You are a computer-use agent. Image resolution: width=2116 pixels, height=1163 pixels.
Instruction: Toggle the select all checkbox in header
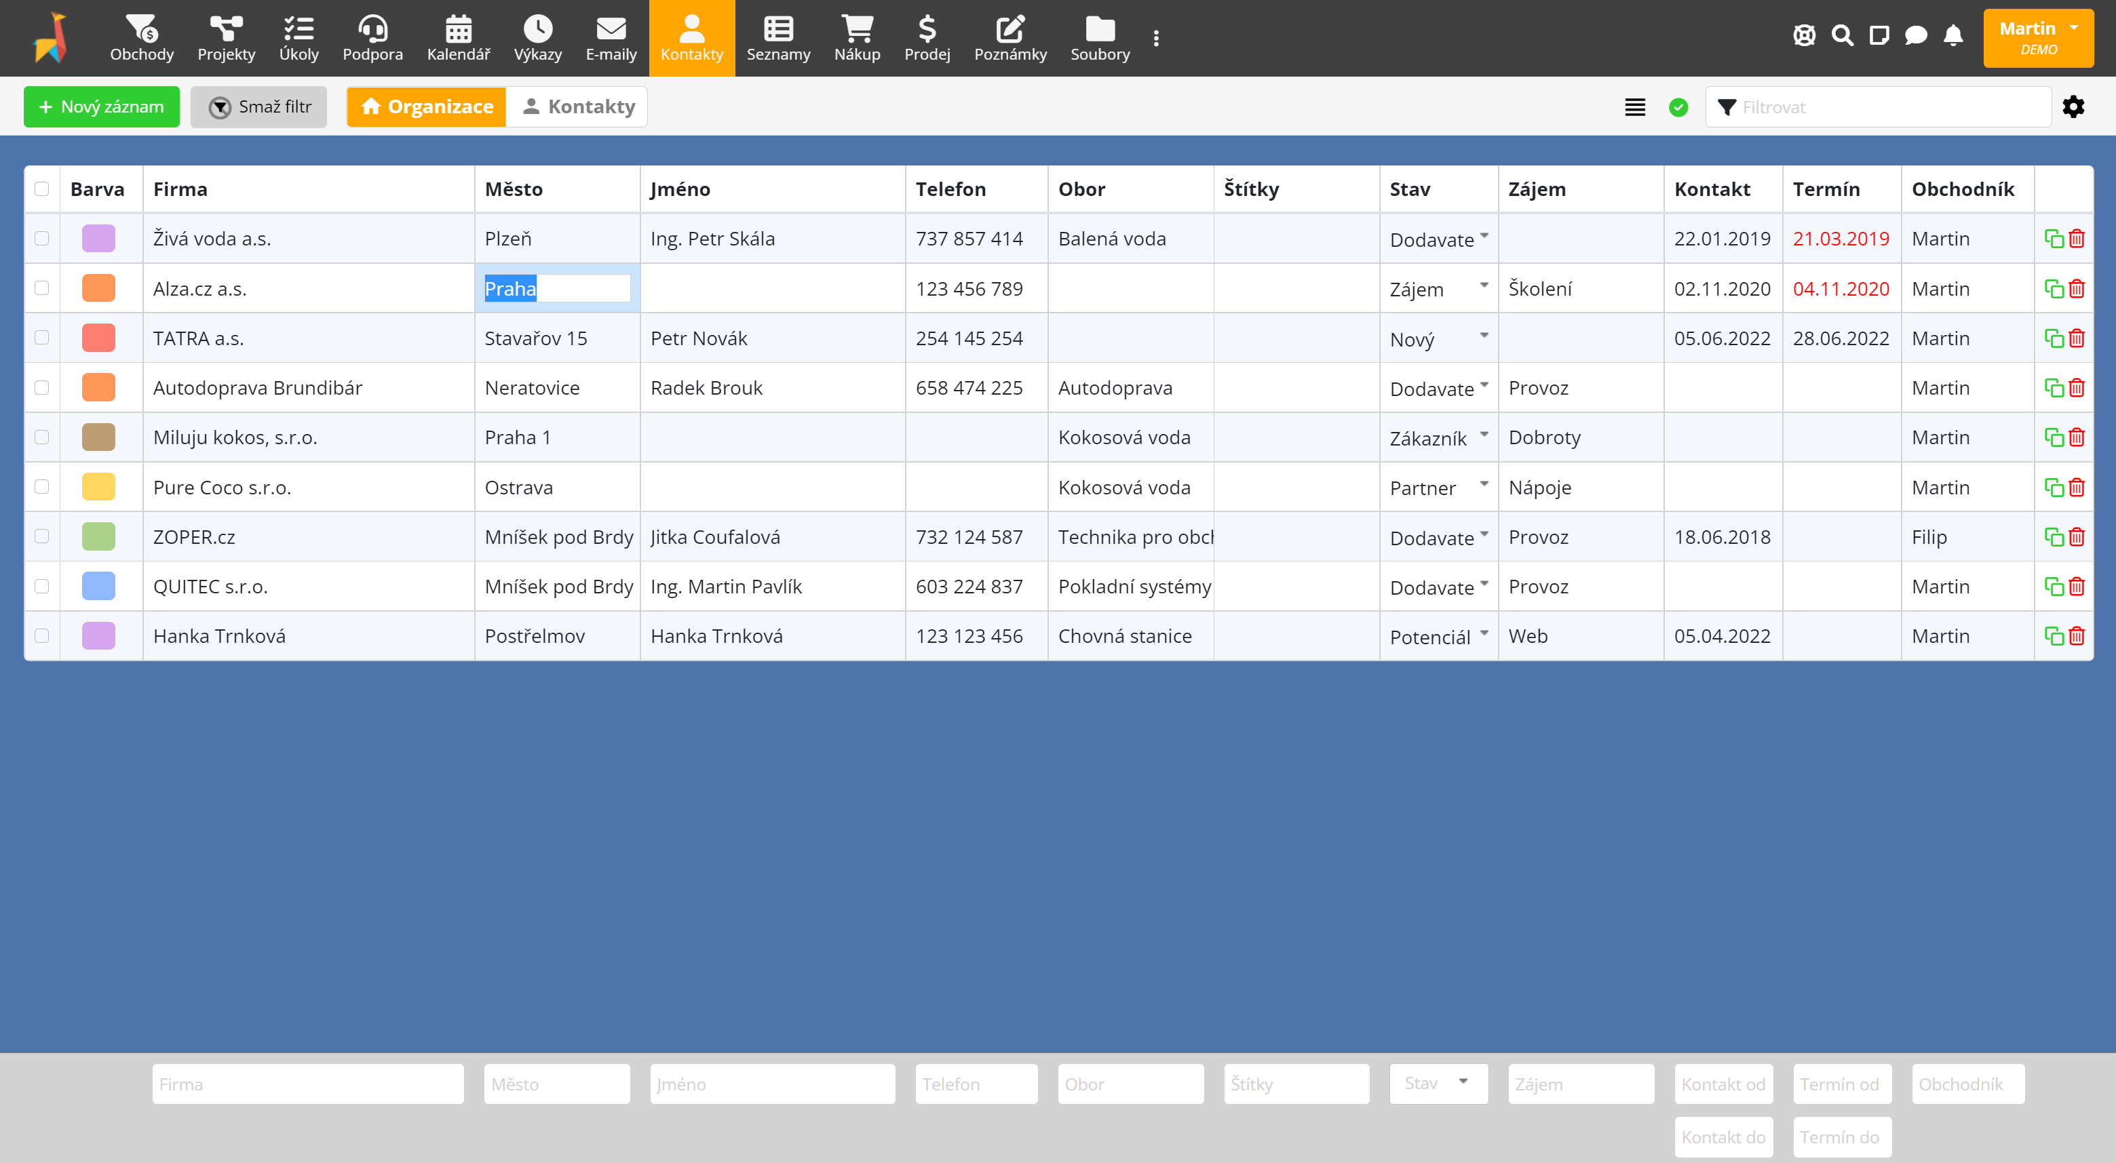41,189
